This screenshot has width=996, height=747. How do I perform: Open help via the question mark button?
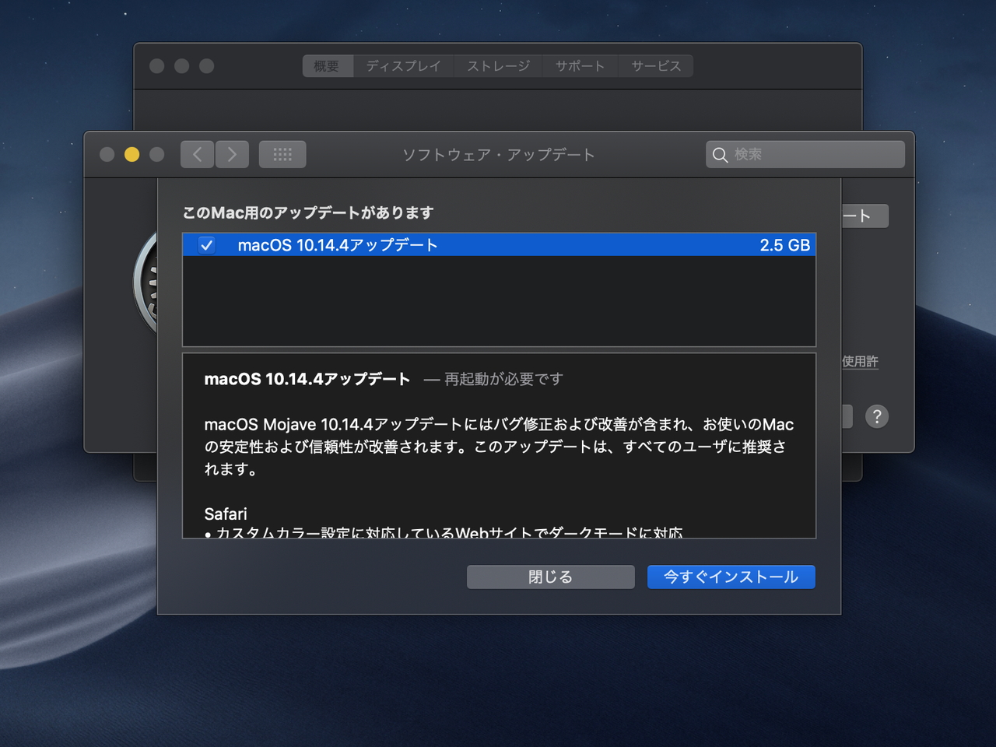(x=877, y=416)
